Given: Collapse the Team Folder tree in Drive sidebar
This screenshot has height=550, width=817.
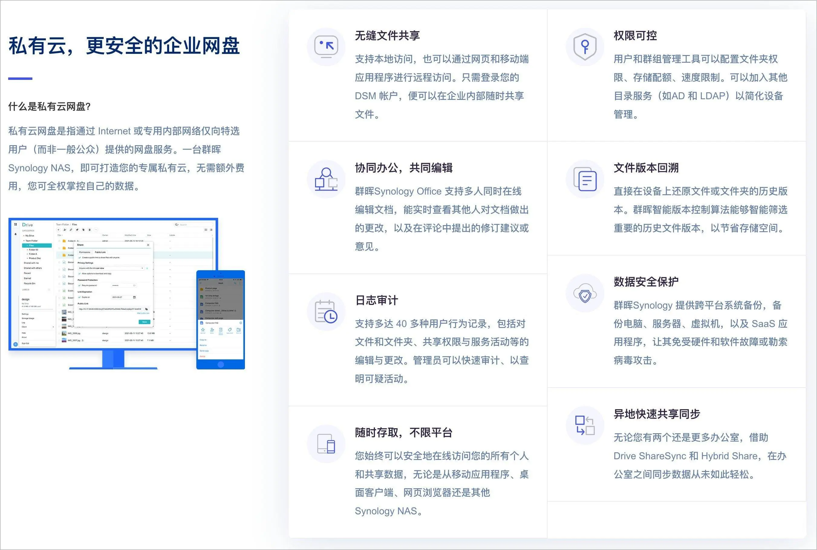Looking at the screenshot, I should tap(24, 241).
